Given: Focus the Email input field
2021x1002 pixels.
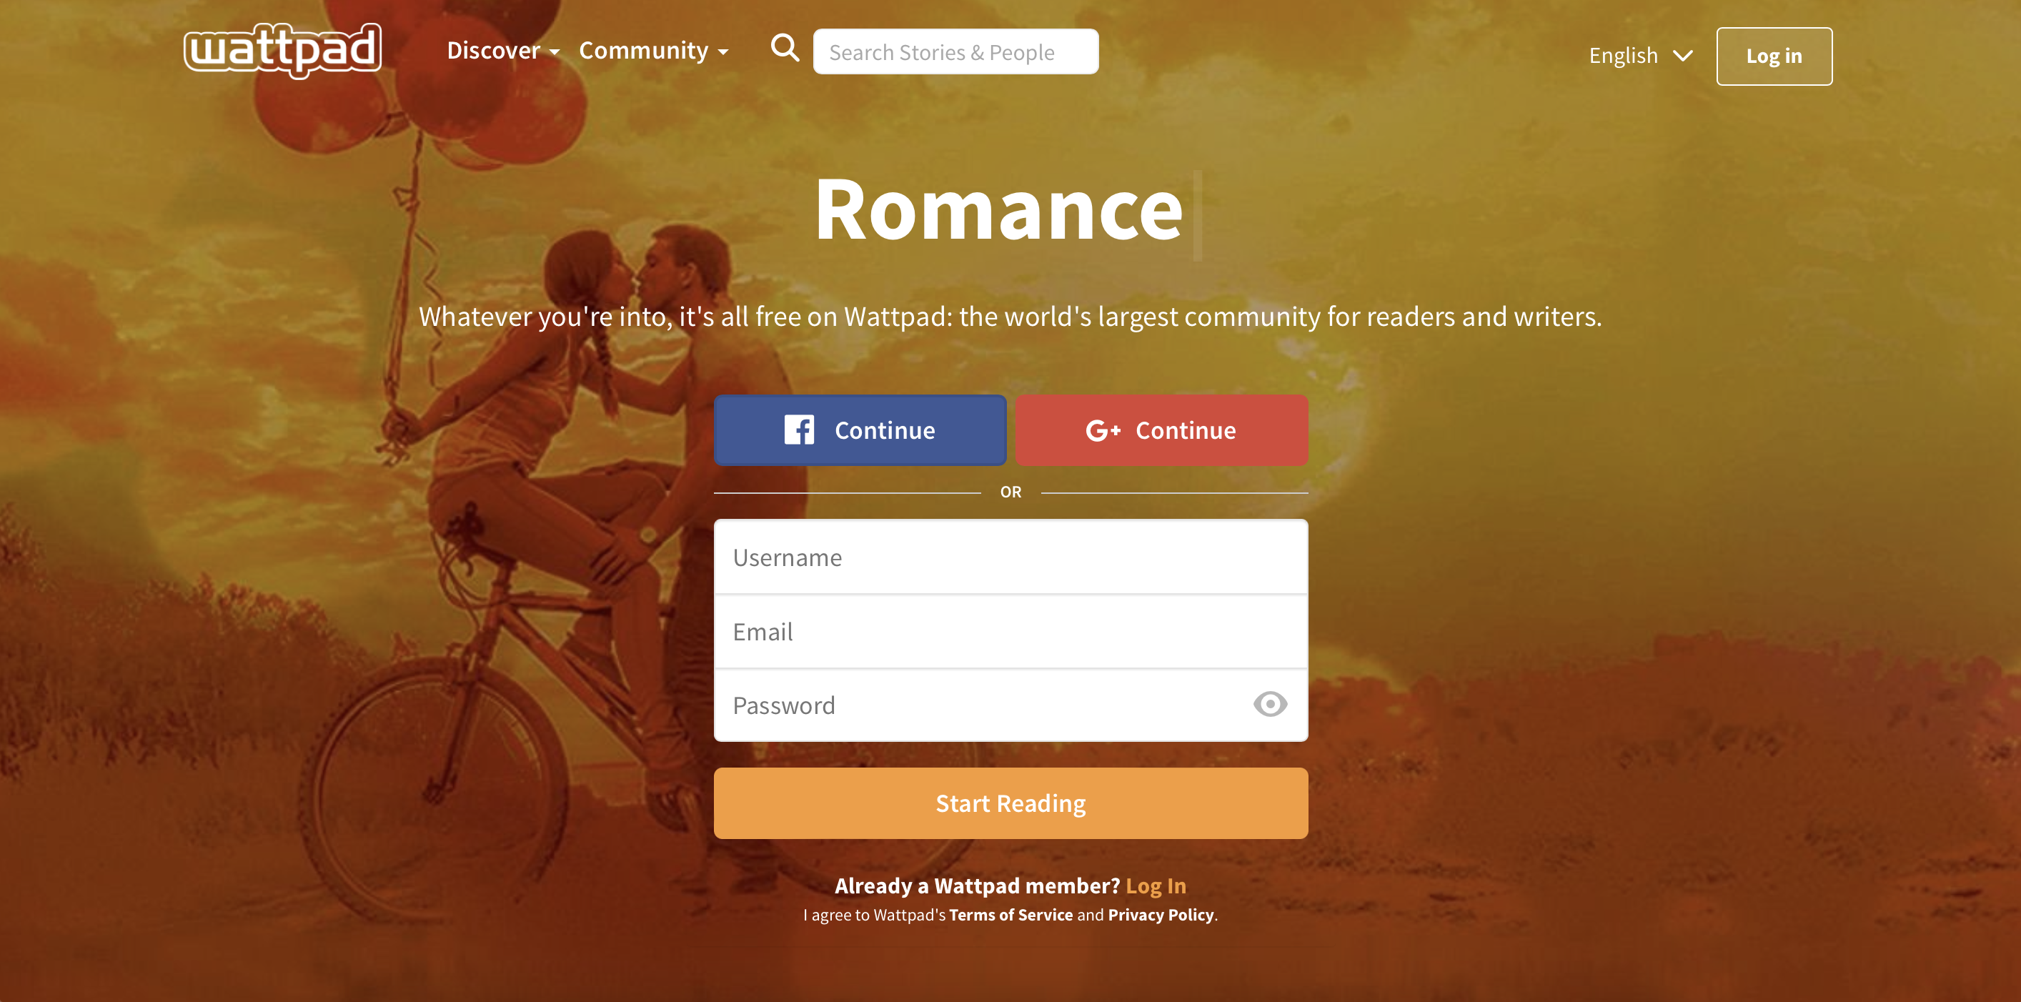Looking at the screenshot, I should pyautogui.click(x=1010, y=631).
